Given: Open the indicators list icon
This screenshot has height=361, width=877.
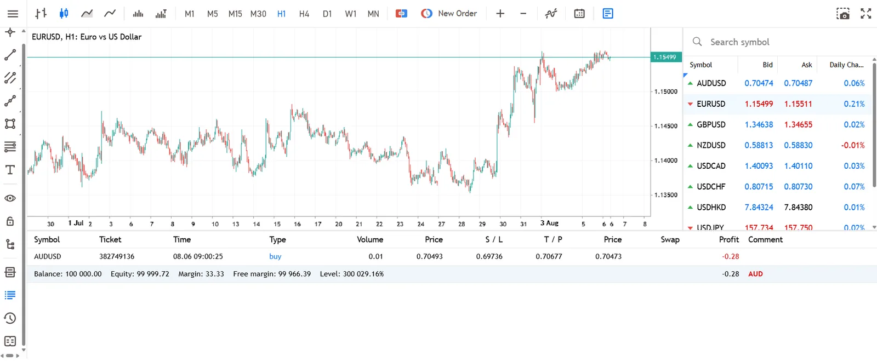Looking at the screenshot, I should 551,14.
